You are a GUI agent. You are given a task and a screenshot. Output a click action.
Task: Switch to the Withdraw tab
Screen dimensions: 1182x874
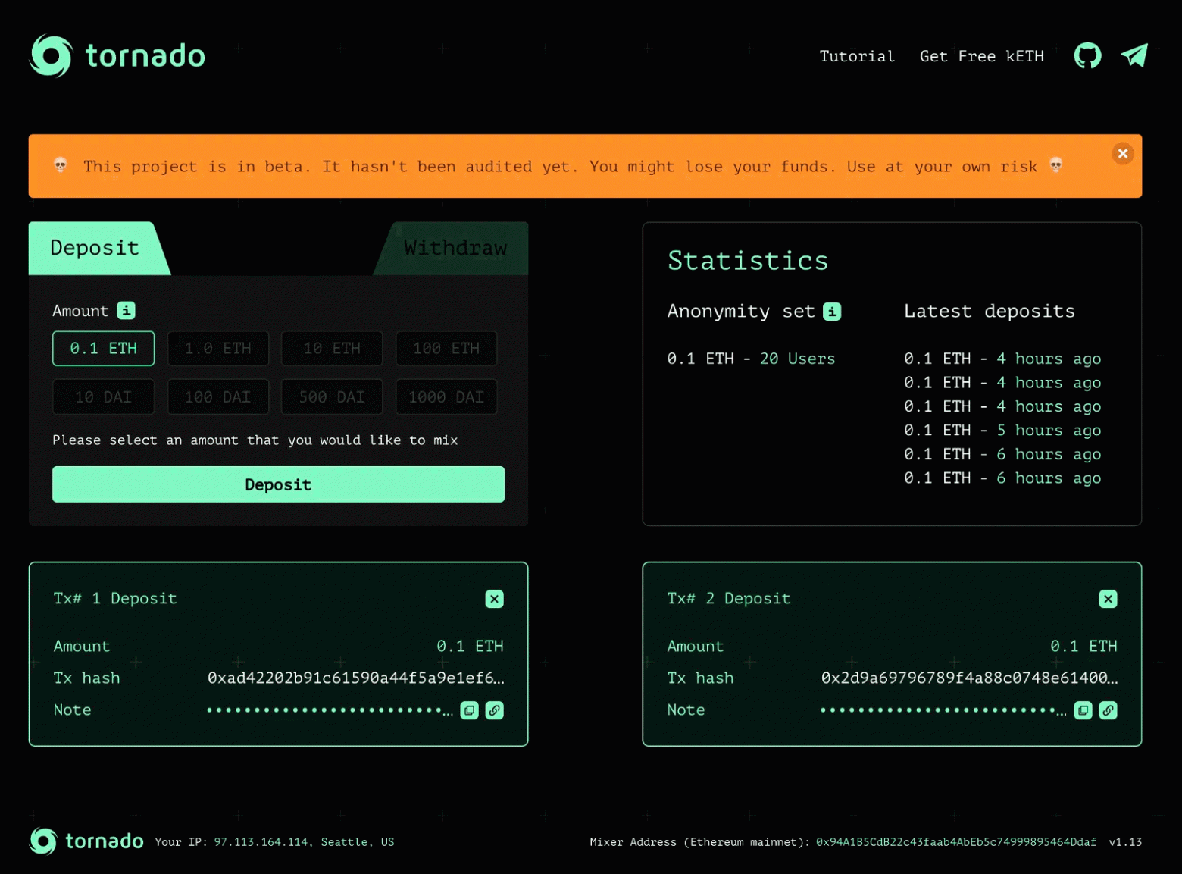point(455,248)
